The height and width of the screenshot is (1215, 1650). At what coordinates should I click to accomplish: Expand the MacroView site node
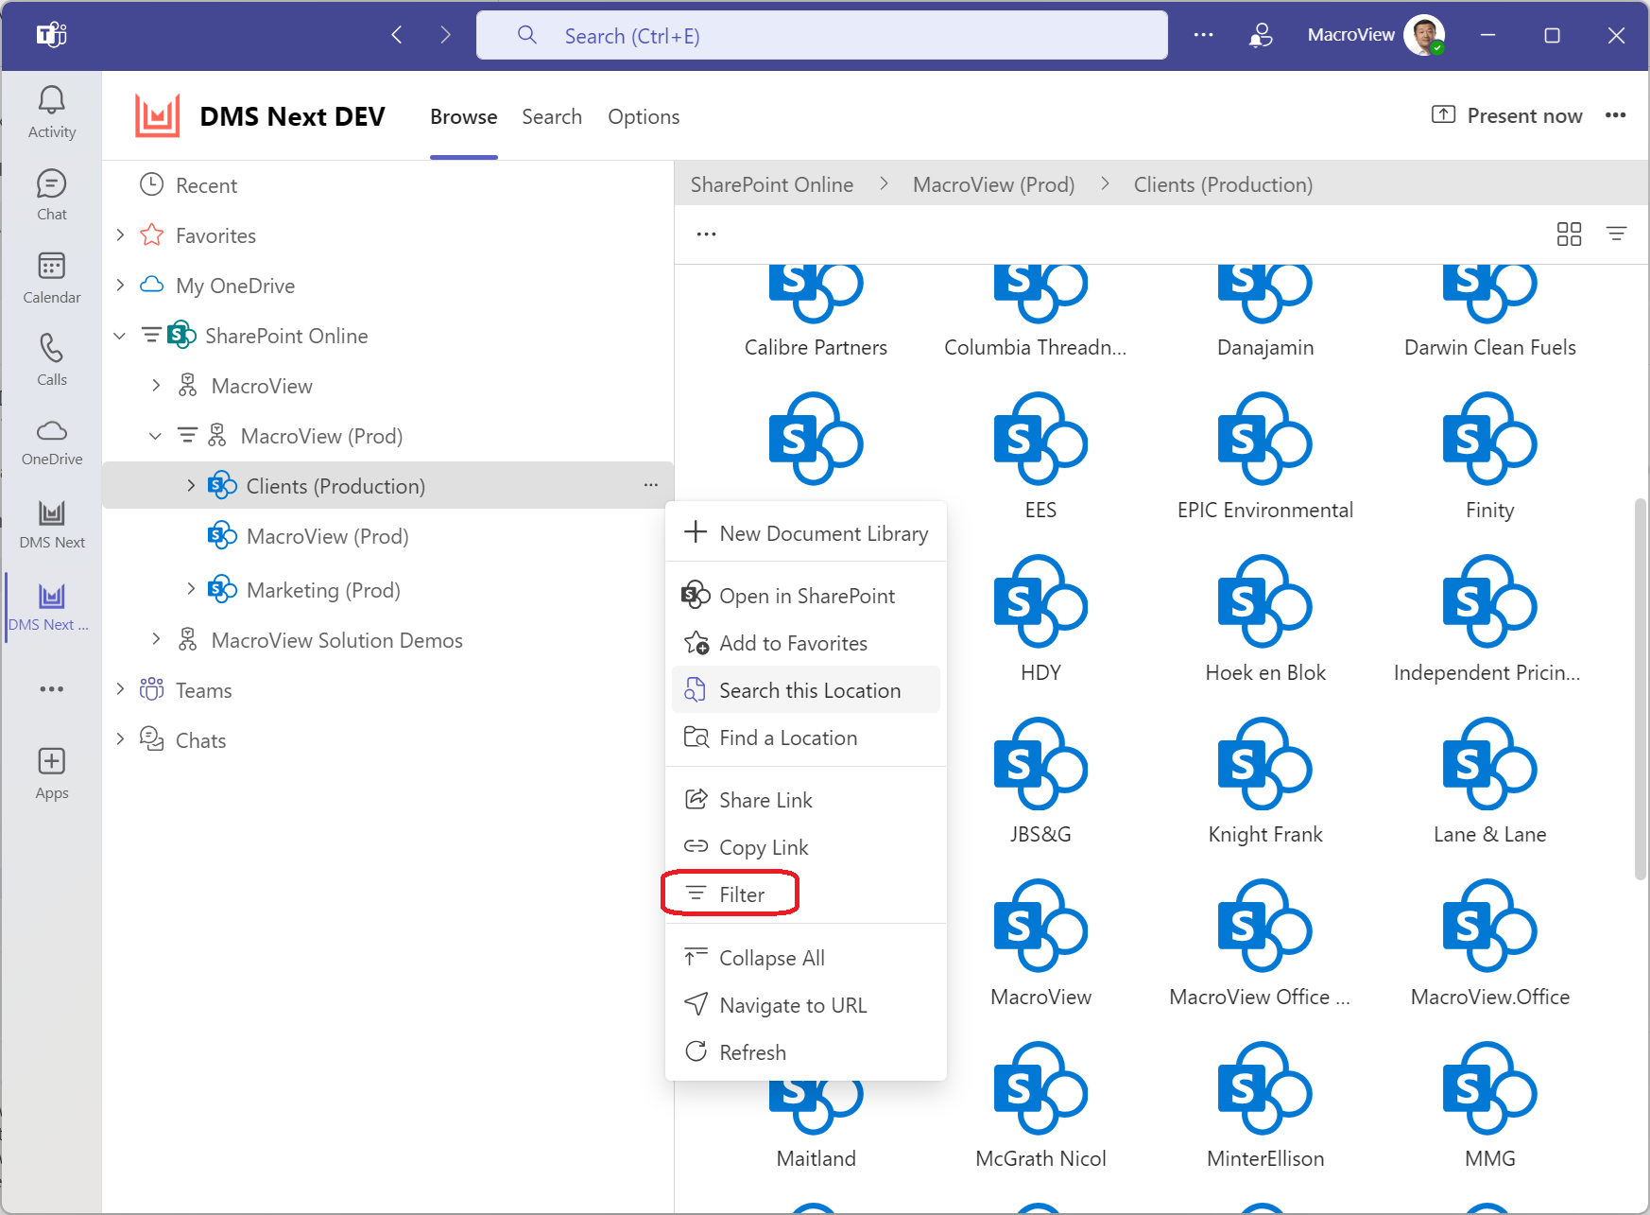coord(156,385)
